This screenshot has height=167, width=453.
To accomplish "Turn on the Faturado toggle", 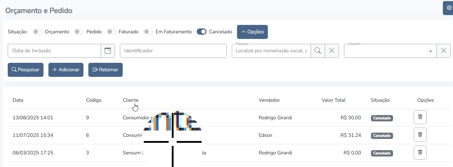I will tap(111, 32).
